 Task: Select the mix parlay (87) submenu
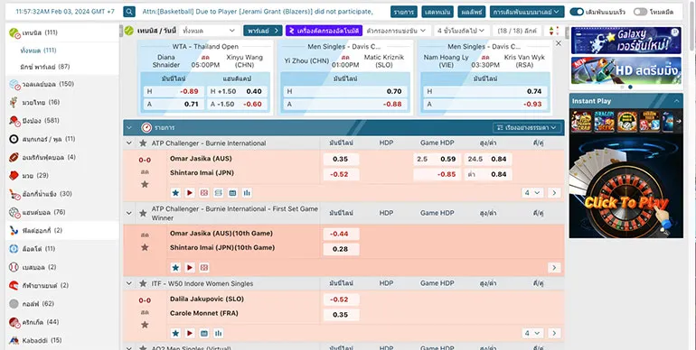click(45, 67)
